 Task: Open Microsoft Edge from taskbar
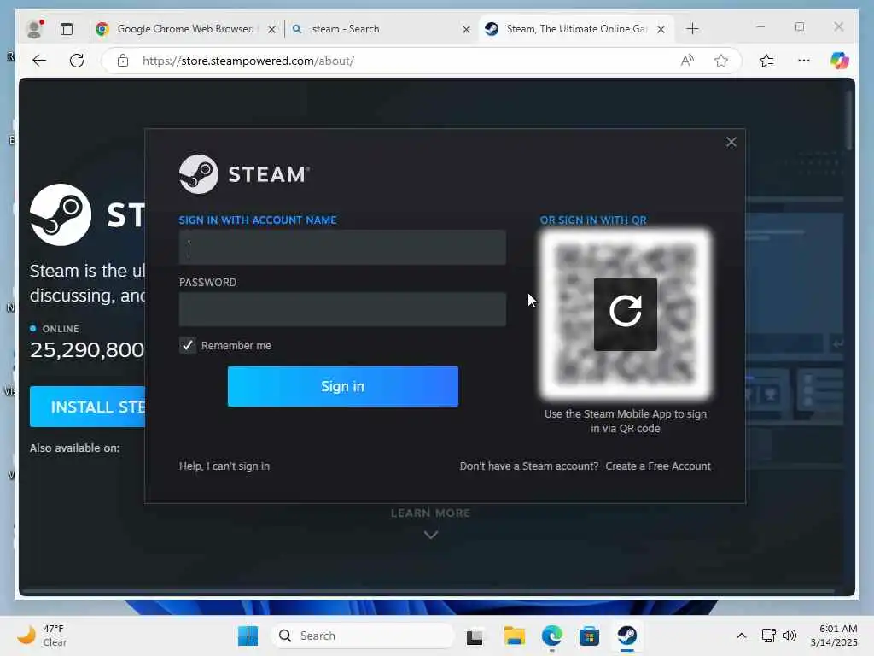[552, 635]
